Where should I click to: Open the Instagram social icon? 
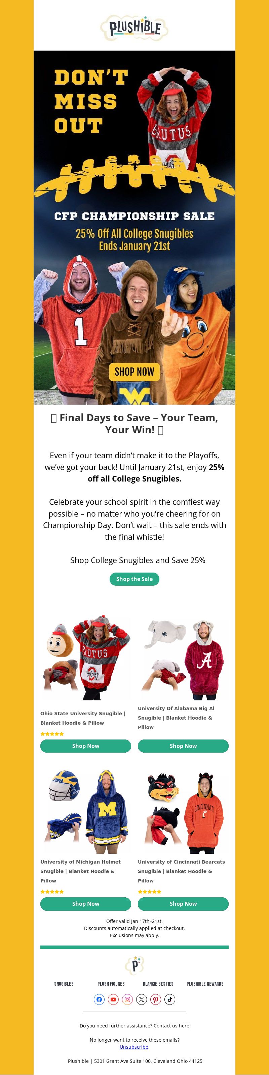click(x=127, y=999)
